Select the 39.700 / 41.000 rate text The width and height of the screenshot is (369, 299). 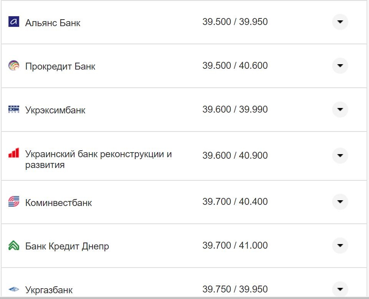click(x=235, y=245)
